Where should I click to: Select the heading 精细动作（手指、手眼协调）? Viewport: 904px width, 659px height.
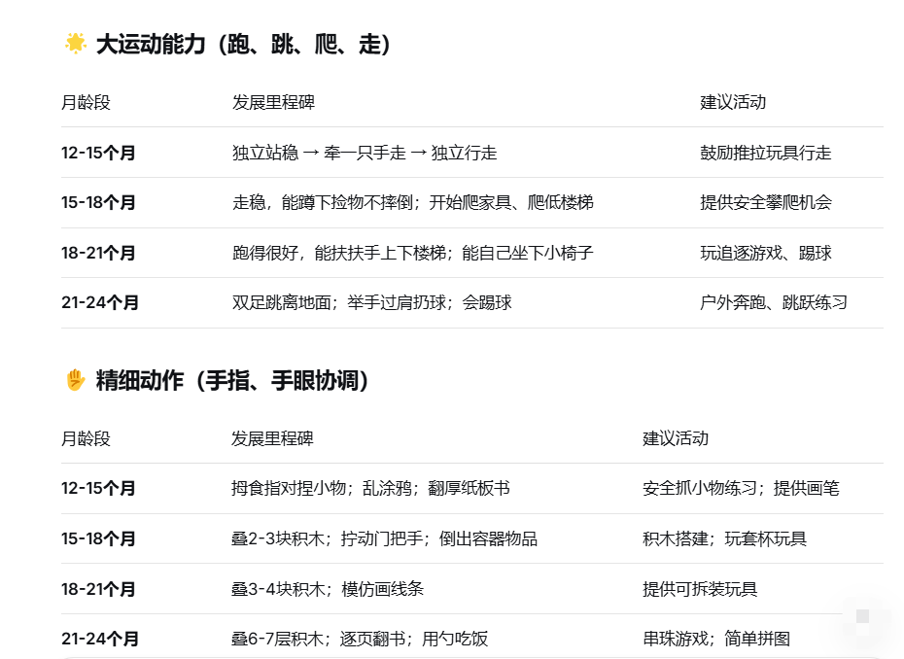[x=232, y=380]
